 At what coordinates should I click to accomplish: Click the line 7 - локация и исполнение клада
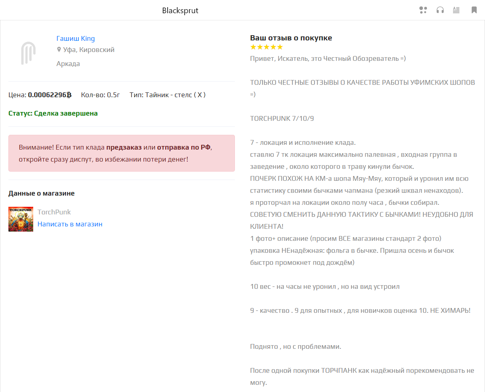click(x=303, y=142)
